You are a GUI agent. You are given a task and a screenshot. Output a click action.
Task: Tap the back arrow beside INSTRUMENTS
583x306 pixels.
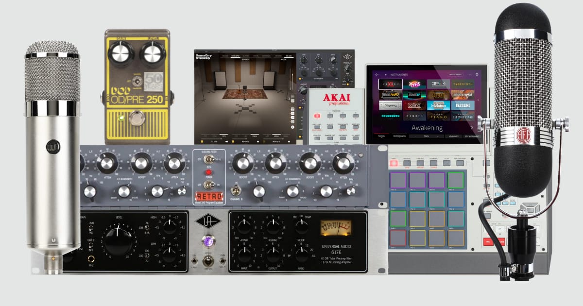coord(386,75)
